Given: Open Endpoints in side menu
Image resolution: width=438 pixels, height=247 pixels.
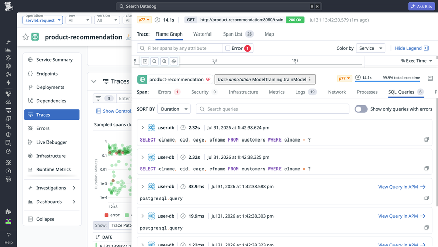Looking at the screenshot, I should tap(52, 74).
